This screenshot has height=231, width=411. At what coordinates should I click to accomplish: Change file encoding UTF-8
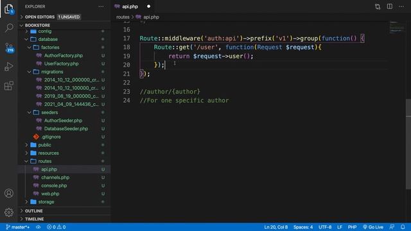coord(325,227)
